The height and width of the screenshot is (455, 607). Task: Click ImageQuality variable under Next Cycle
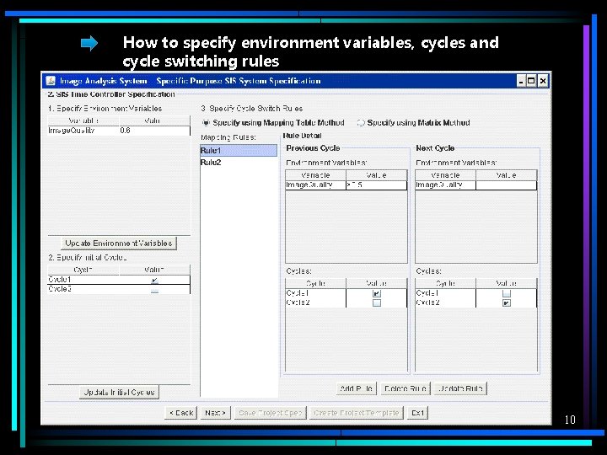click(446, 185)
